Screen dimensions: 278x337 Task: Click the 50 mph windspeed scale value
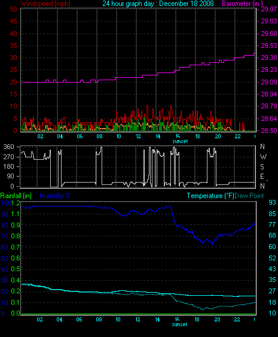click(x=13, y=9)
